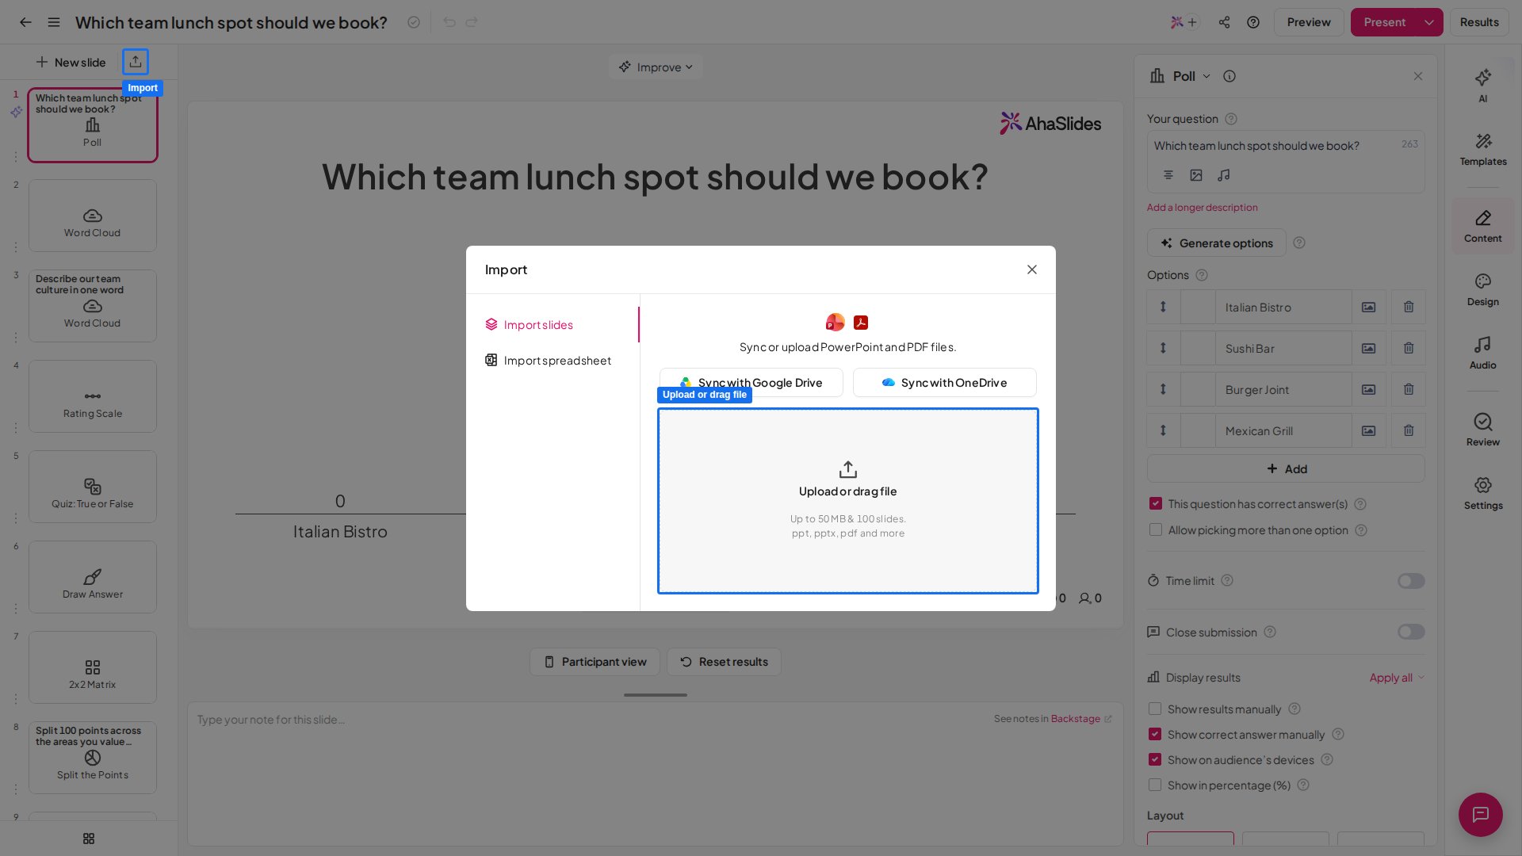The width and height of the screenshot is (1522, 856).
Task: Open the Present button dropdown arrow
Action: [1429, 22]
